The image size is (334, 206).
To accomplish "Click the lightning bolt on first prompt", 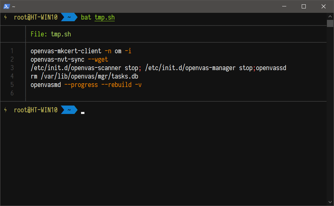I will pyautogui.click(x=5, y=17).
